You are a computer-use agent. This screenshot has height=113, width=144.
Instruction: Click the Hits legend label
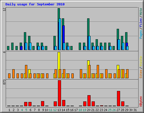coord(141,12)
